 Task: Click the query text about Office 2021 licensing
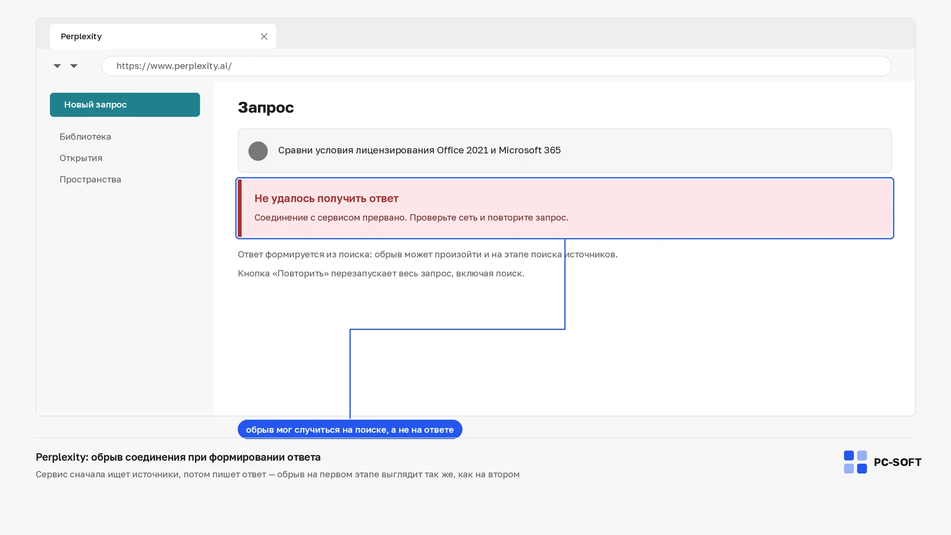419,150
